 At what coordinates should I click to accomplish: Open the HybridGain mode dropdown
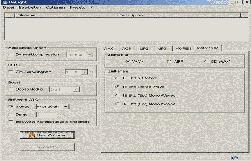pos(66,107)
